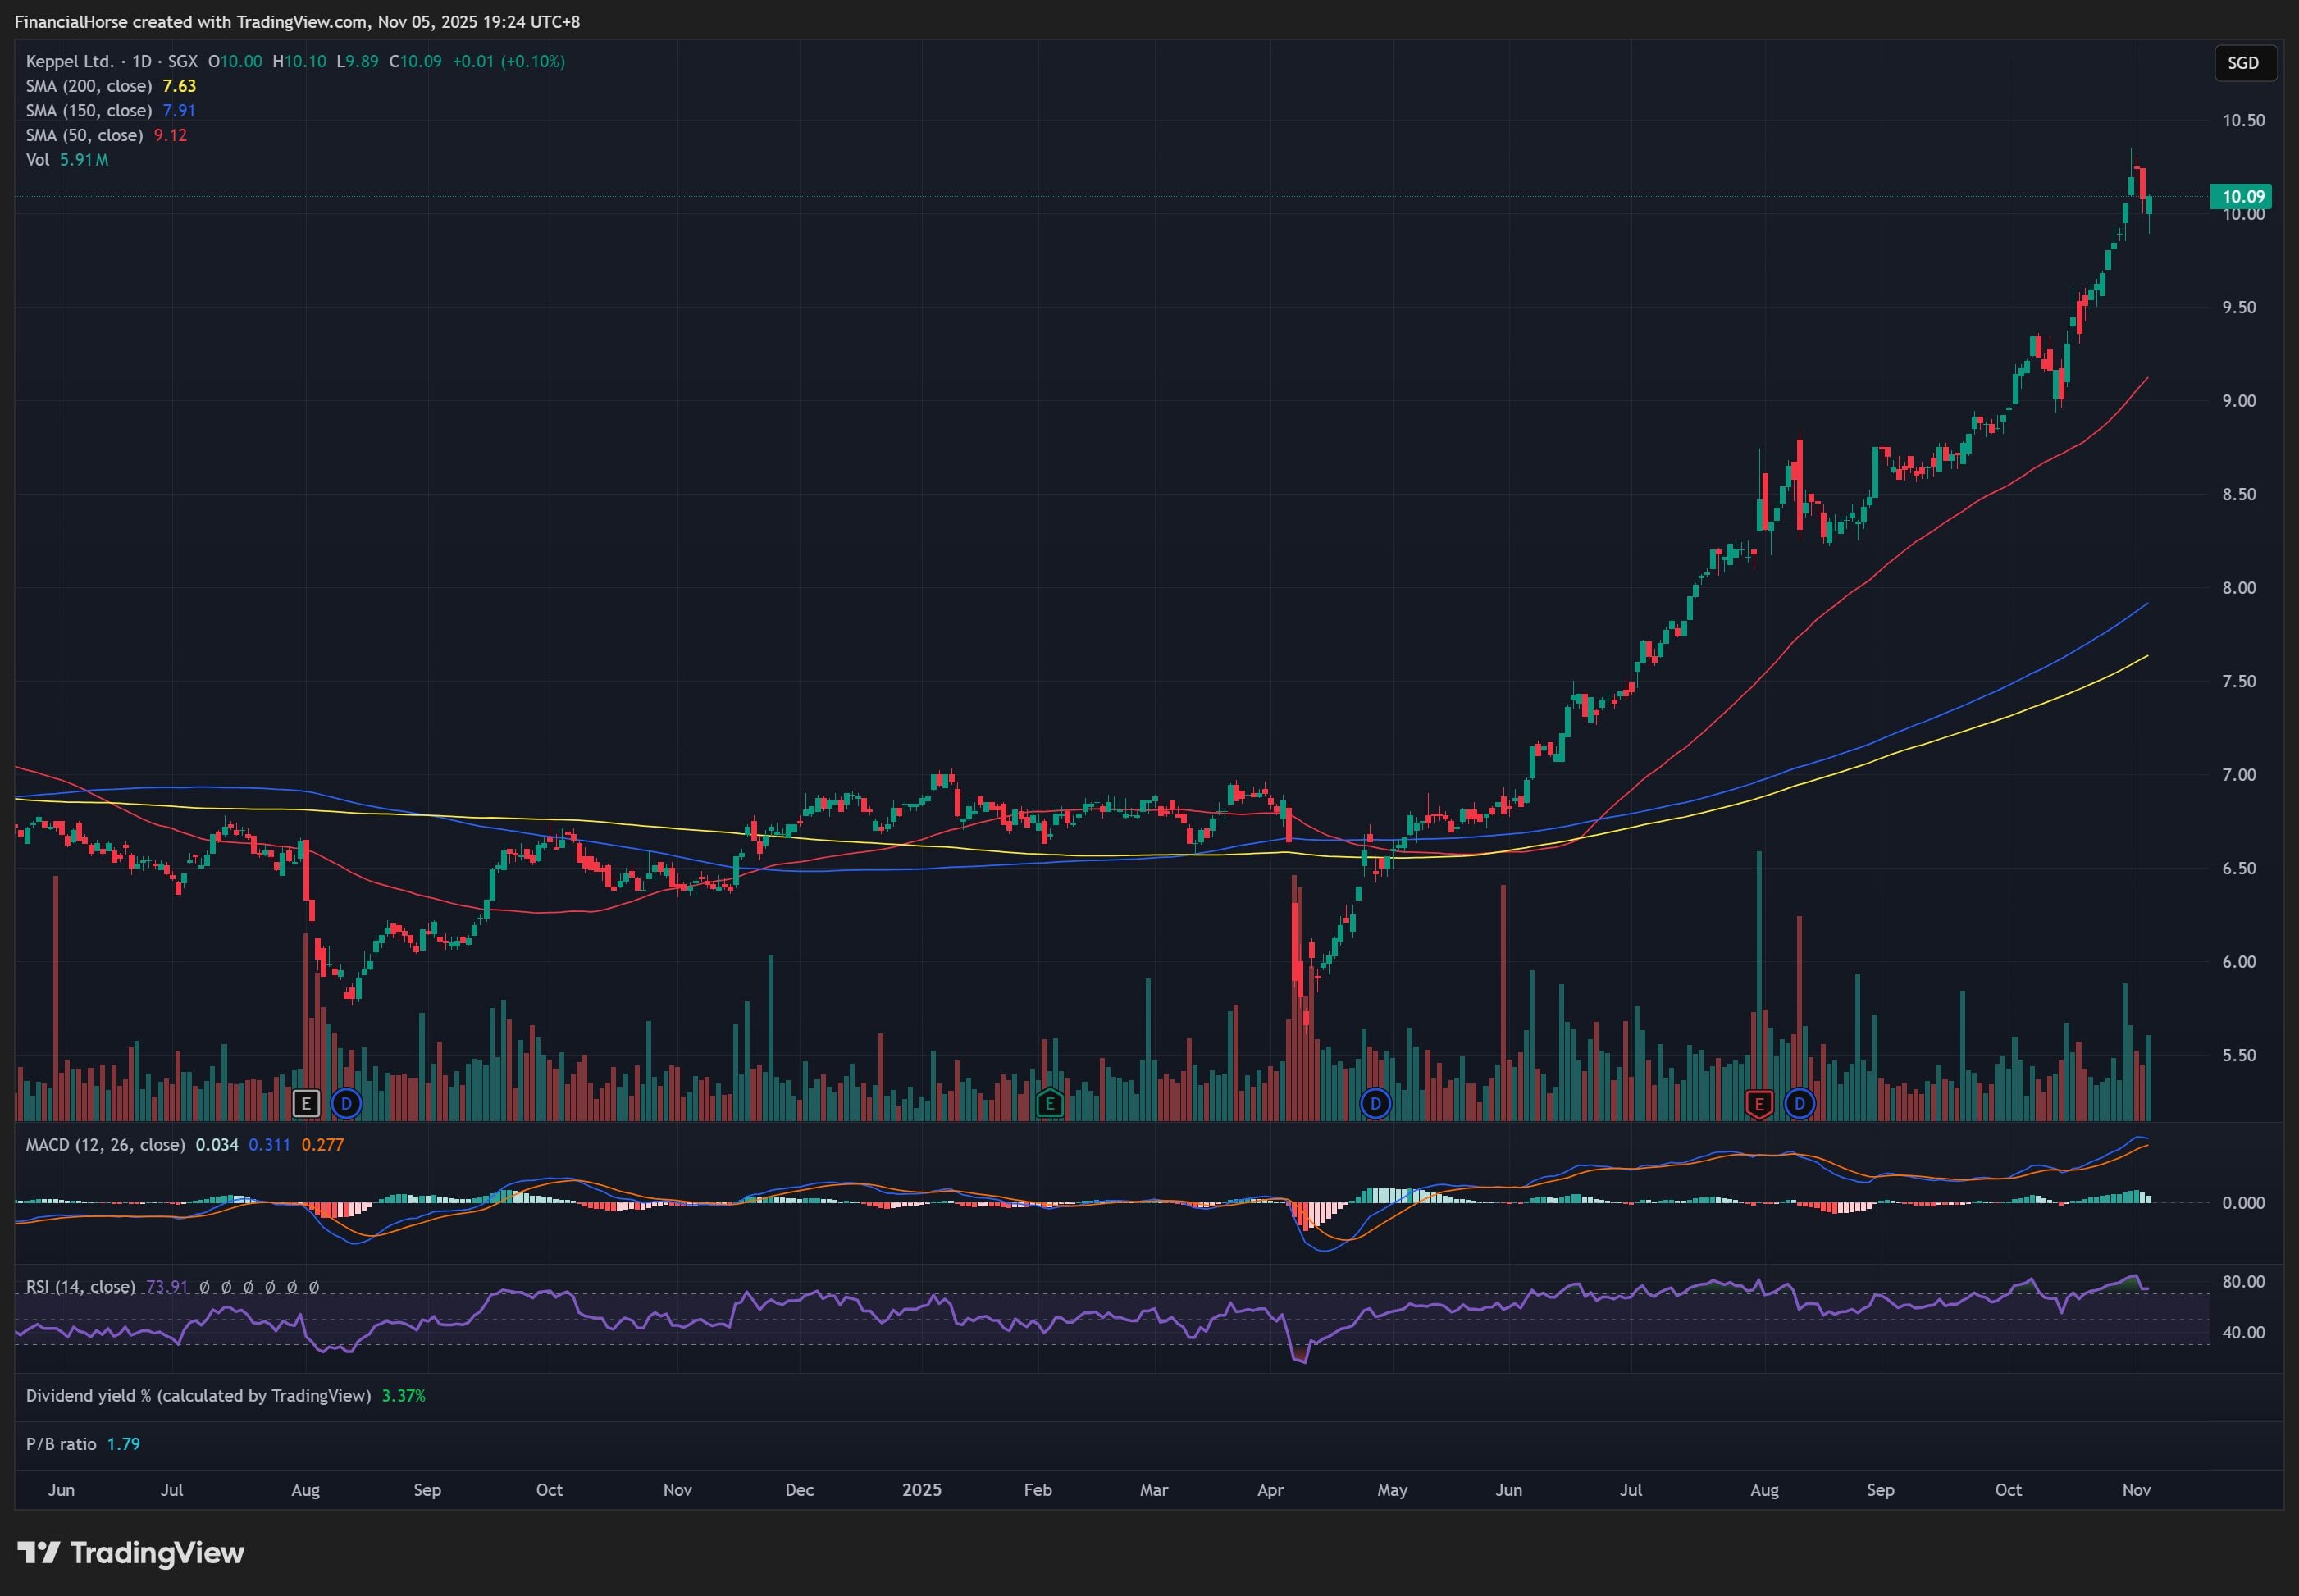The height and width of the screenshot is (1596, 2299).
Task: Click the Feb label on time axis
Action: tap(1038, 1489)
